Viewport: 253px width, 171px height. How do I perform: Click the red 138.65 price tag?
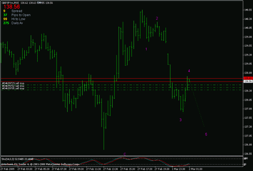point(248,78)
